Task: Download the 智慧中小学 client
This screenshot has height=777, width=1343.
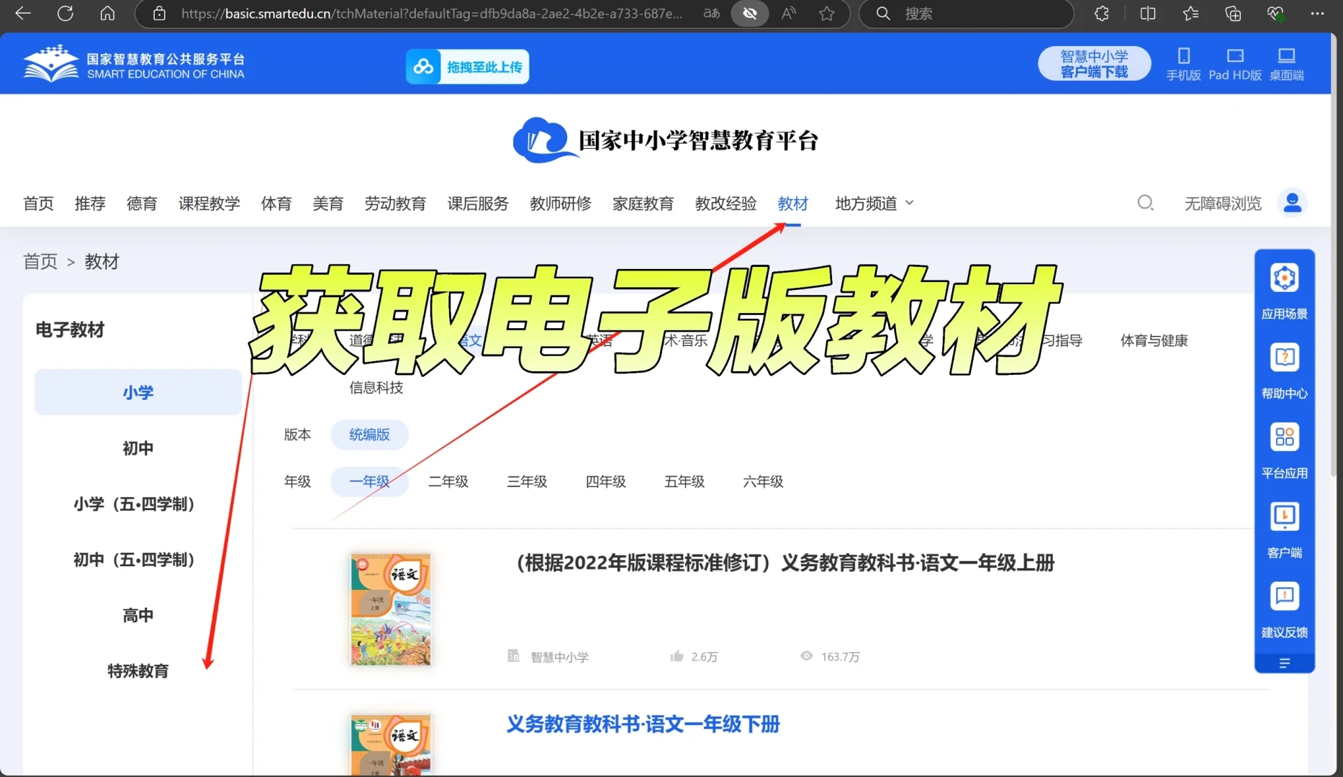Action: [x=1094, y=63]
